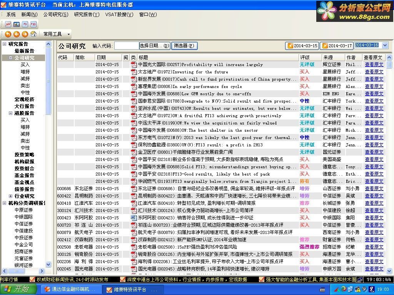Screen dimensions: 394x295
Task: Open the 常用工具 dropdown
Action: click(x=56, y=34)
